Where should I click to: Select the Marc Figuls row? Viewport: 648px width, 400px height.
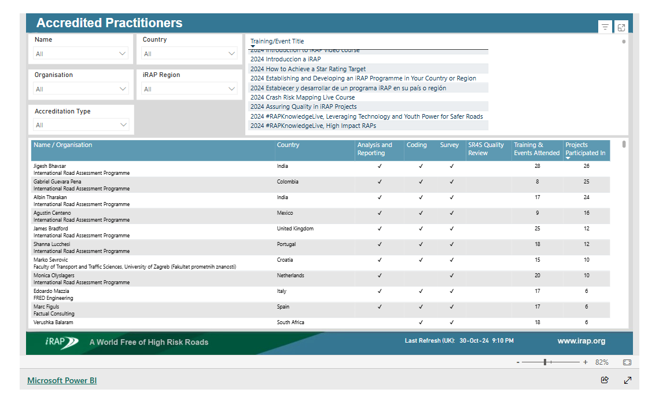(x=321, y=310)
